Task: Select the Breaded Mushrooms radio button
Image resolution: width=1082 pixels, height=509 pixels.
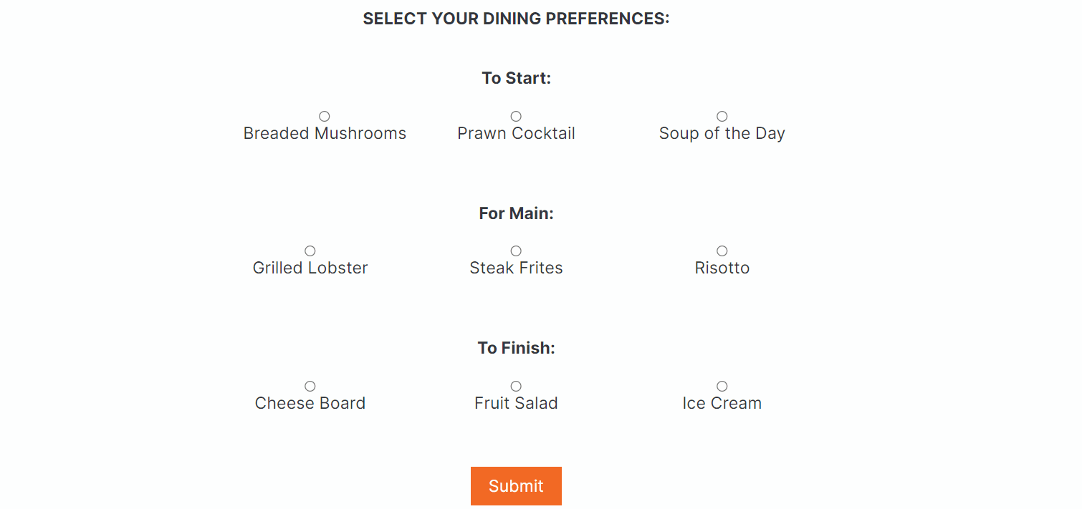Action: coord(325,116)
